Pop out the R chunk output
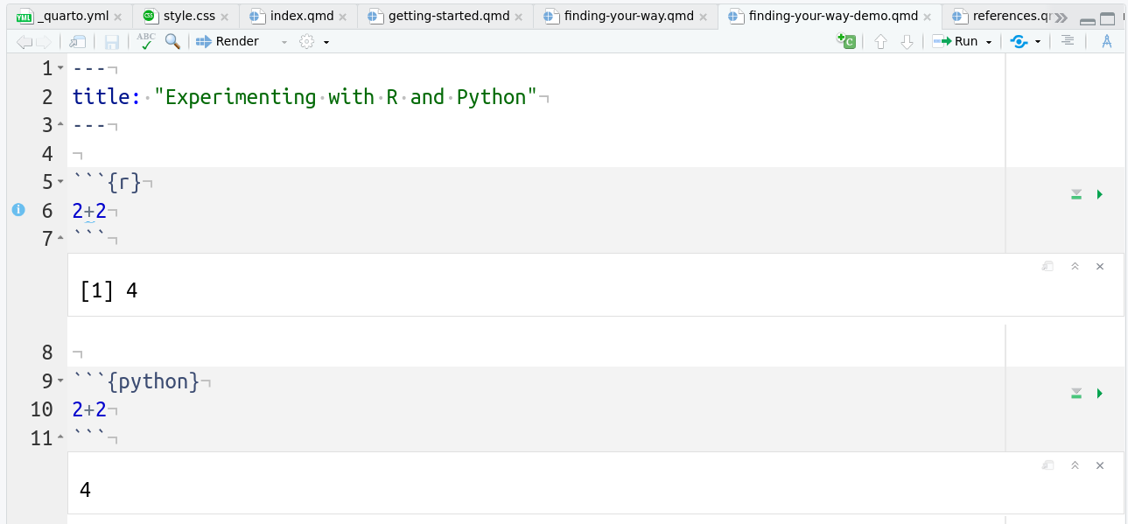Screen dimensions: 1128x524 click(x=1047, y=267)
